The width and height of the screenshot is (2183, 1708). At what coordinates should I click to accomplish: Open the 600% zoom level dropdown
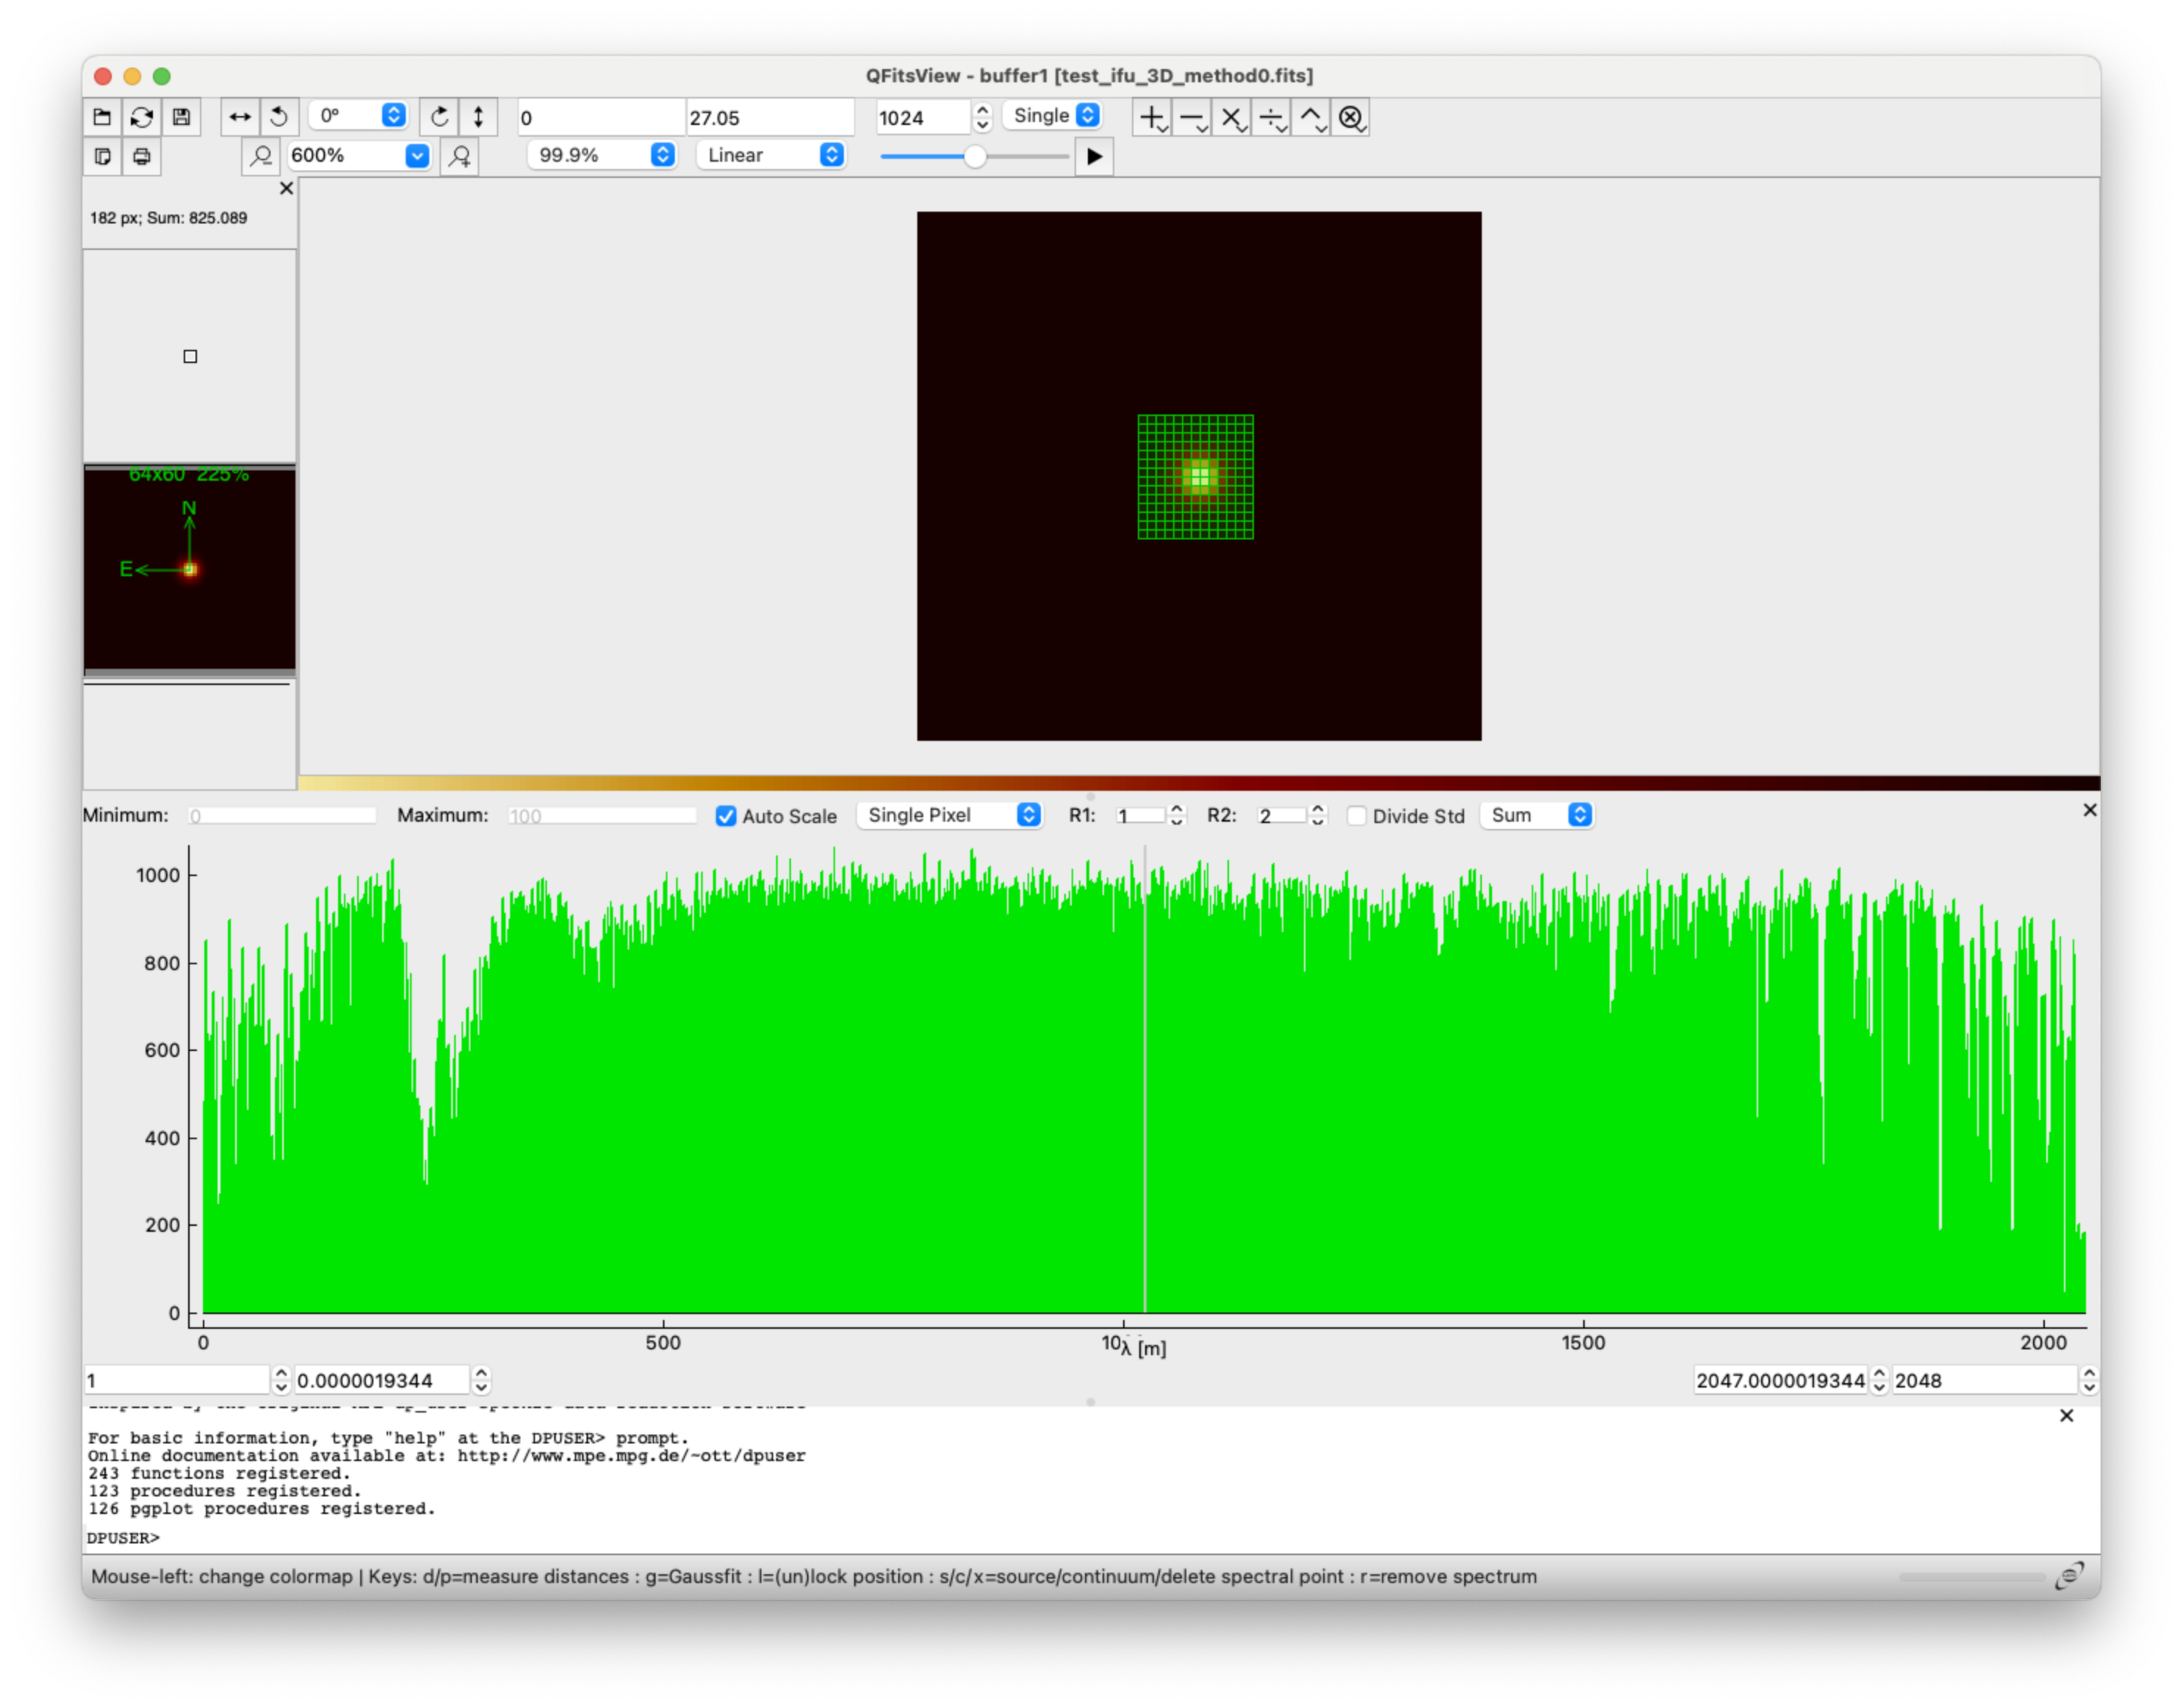[417, 155]
